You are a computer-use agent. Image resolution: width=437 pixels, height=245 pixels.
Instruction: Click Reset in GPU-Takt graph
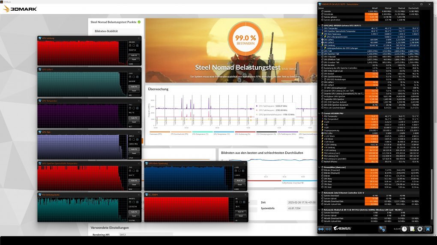point(134,153)
